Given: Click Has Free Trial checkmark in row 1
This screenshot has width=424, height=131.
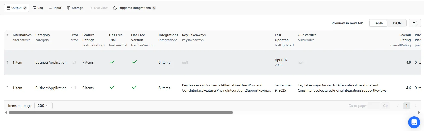Looking at the screenshot, I should (112, 62).
